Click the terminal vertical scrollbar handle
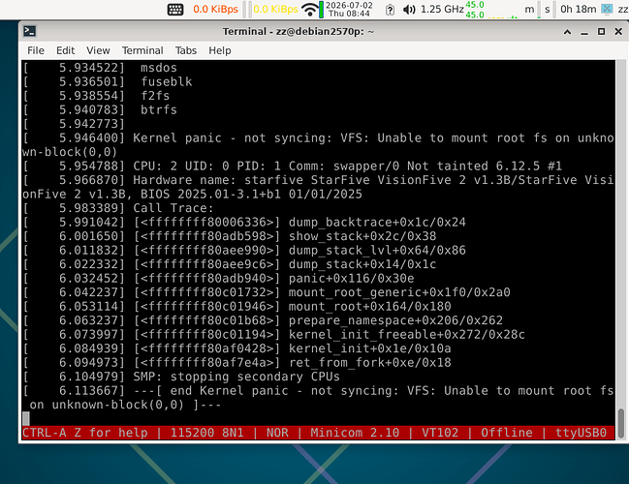629x484 pixels. pos(620,424)
